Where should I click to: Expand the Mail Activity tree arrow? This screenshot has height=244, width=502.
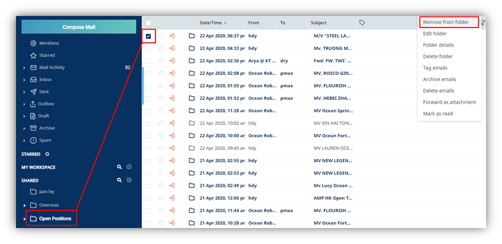pos(24,68)
